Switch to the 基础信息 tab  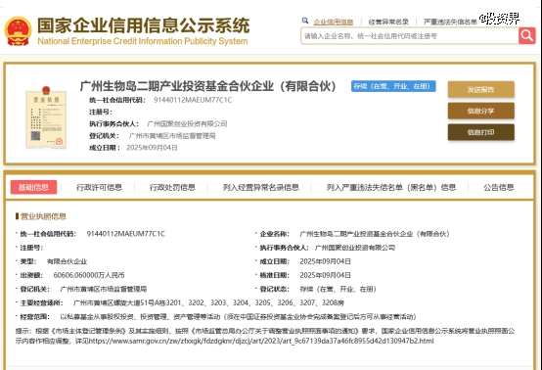click(33, 187)
